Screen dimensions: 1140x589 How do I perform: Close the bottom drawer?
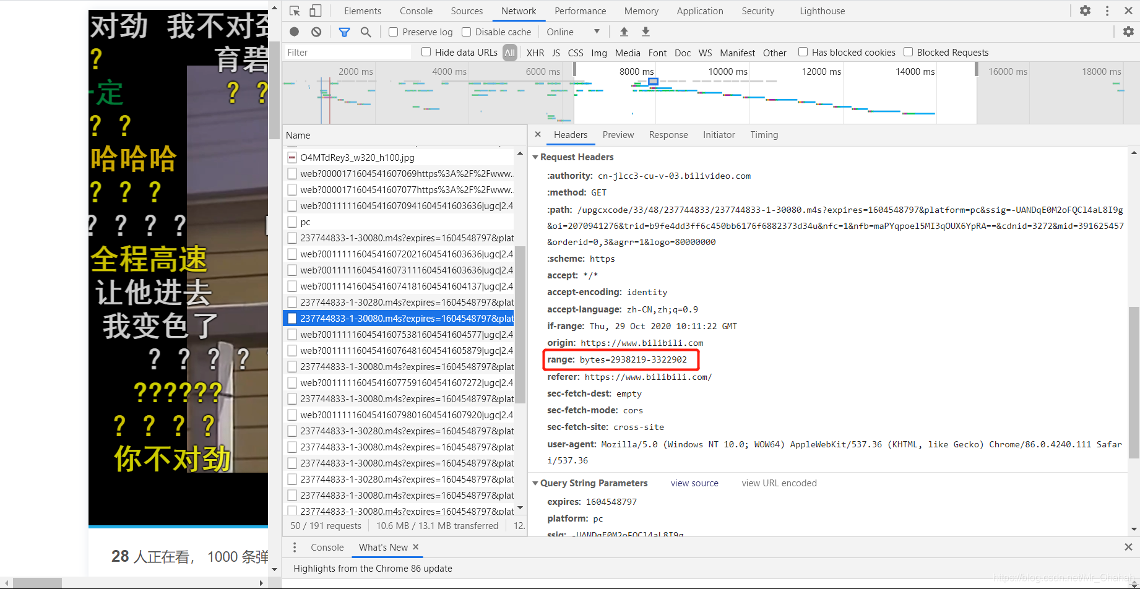1128,547
